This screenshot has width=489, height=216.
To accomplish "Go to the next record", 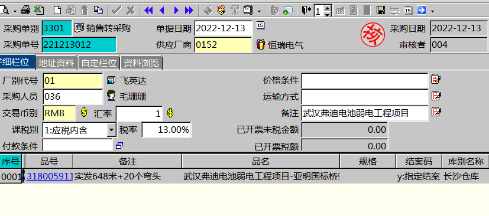I will (176, 11).
